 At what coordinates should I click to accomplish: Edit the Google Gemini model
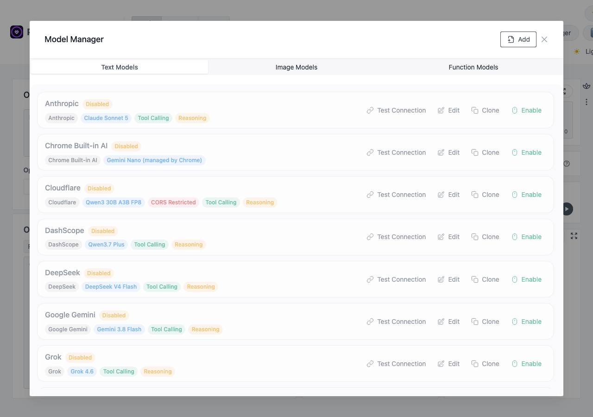coord(449,322)
